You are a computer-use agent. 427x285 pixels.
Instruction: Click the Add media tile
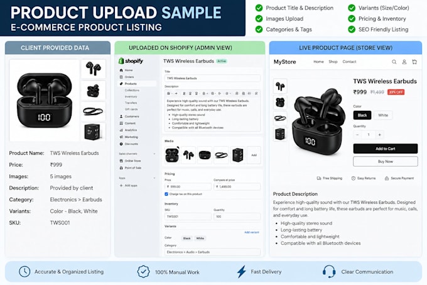(x=254, y=155)
